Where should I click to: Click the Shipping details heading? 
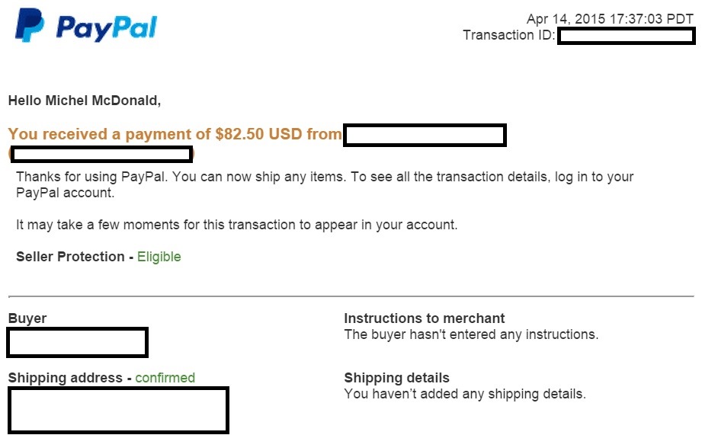[396, 378]
